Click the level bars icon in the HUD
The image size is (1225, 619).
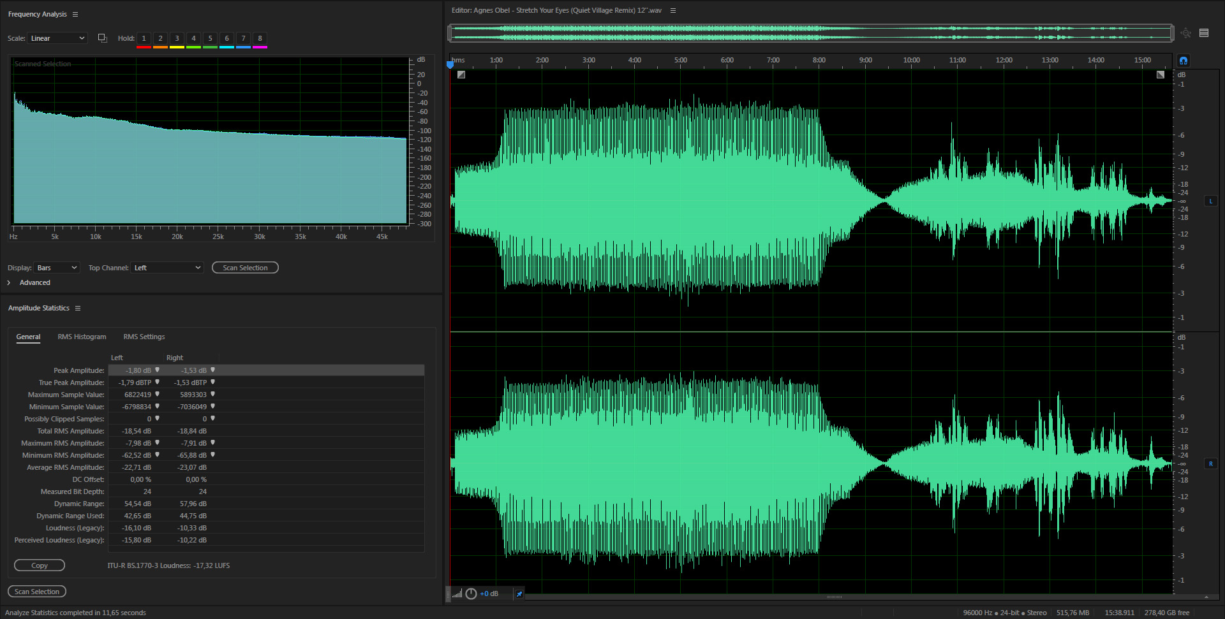pos(457,594)
